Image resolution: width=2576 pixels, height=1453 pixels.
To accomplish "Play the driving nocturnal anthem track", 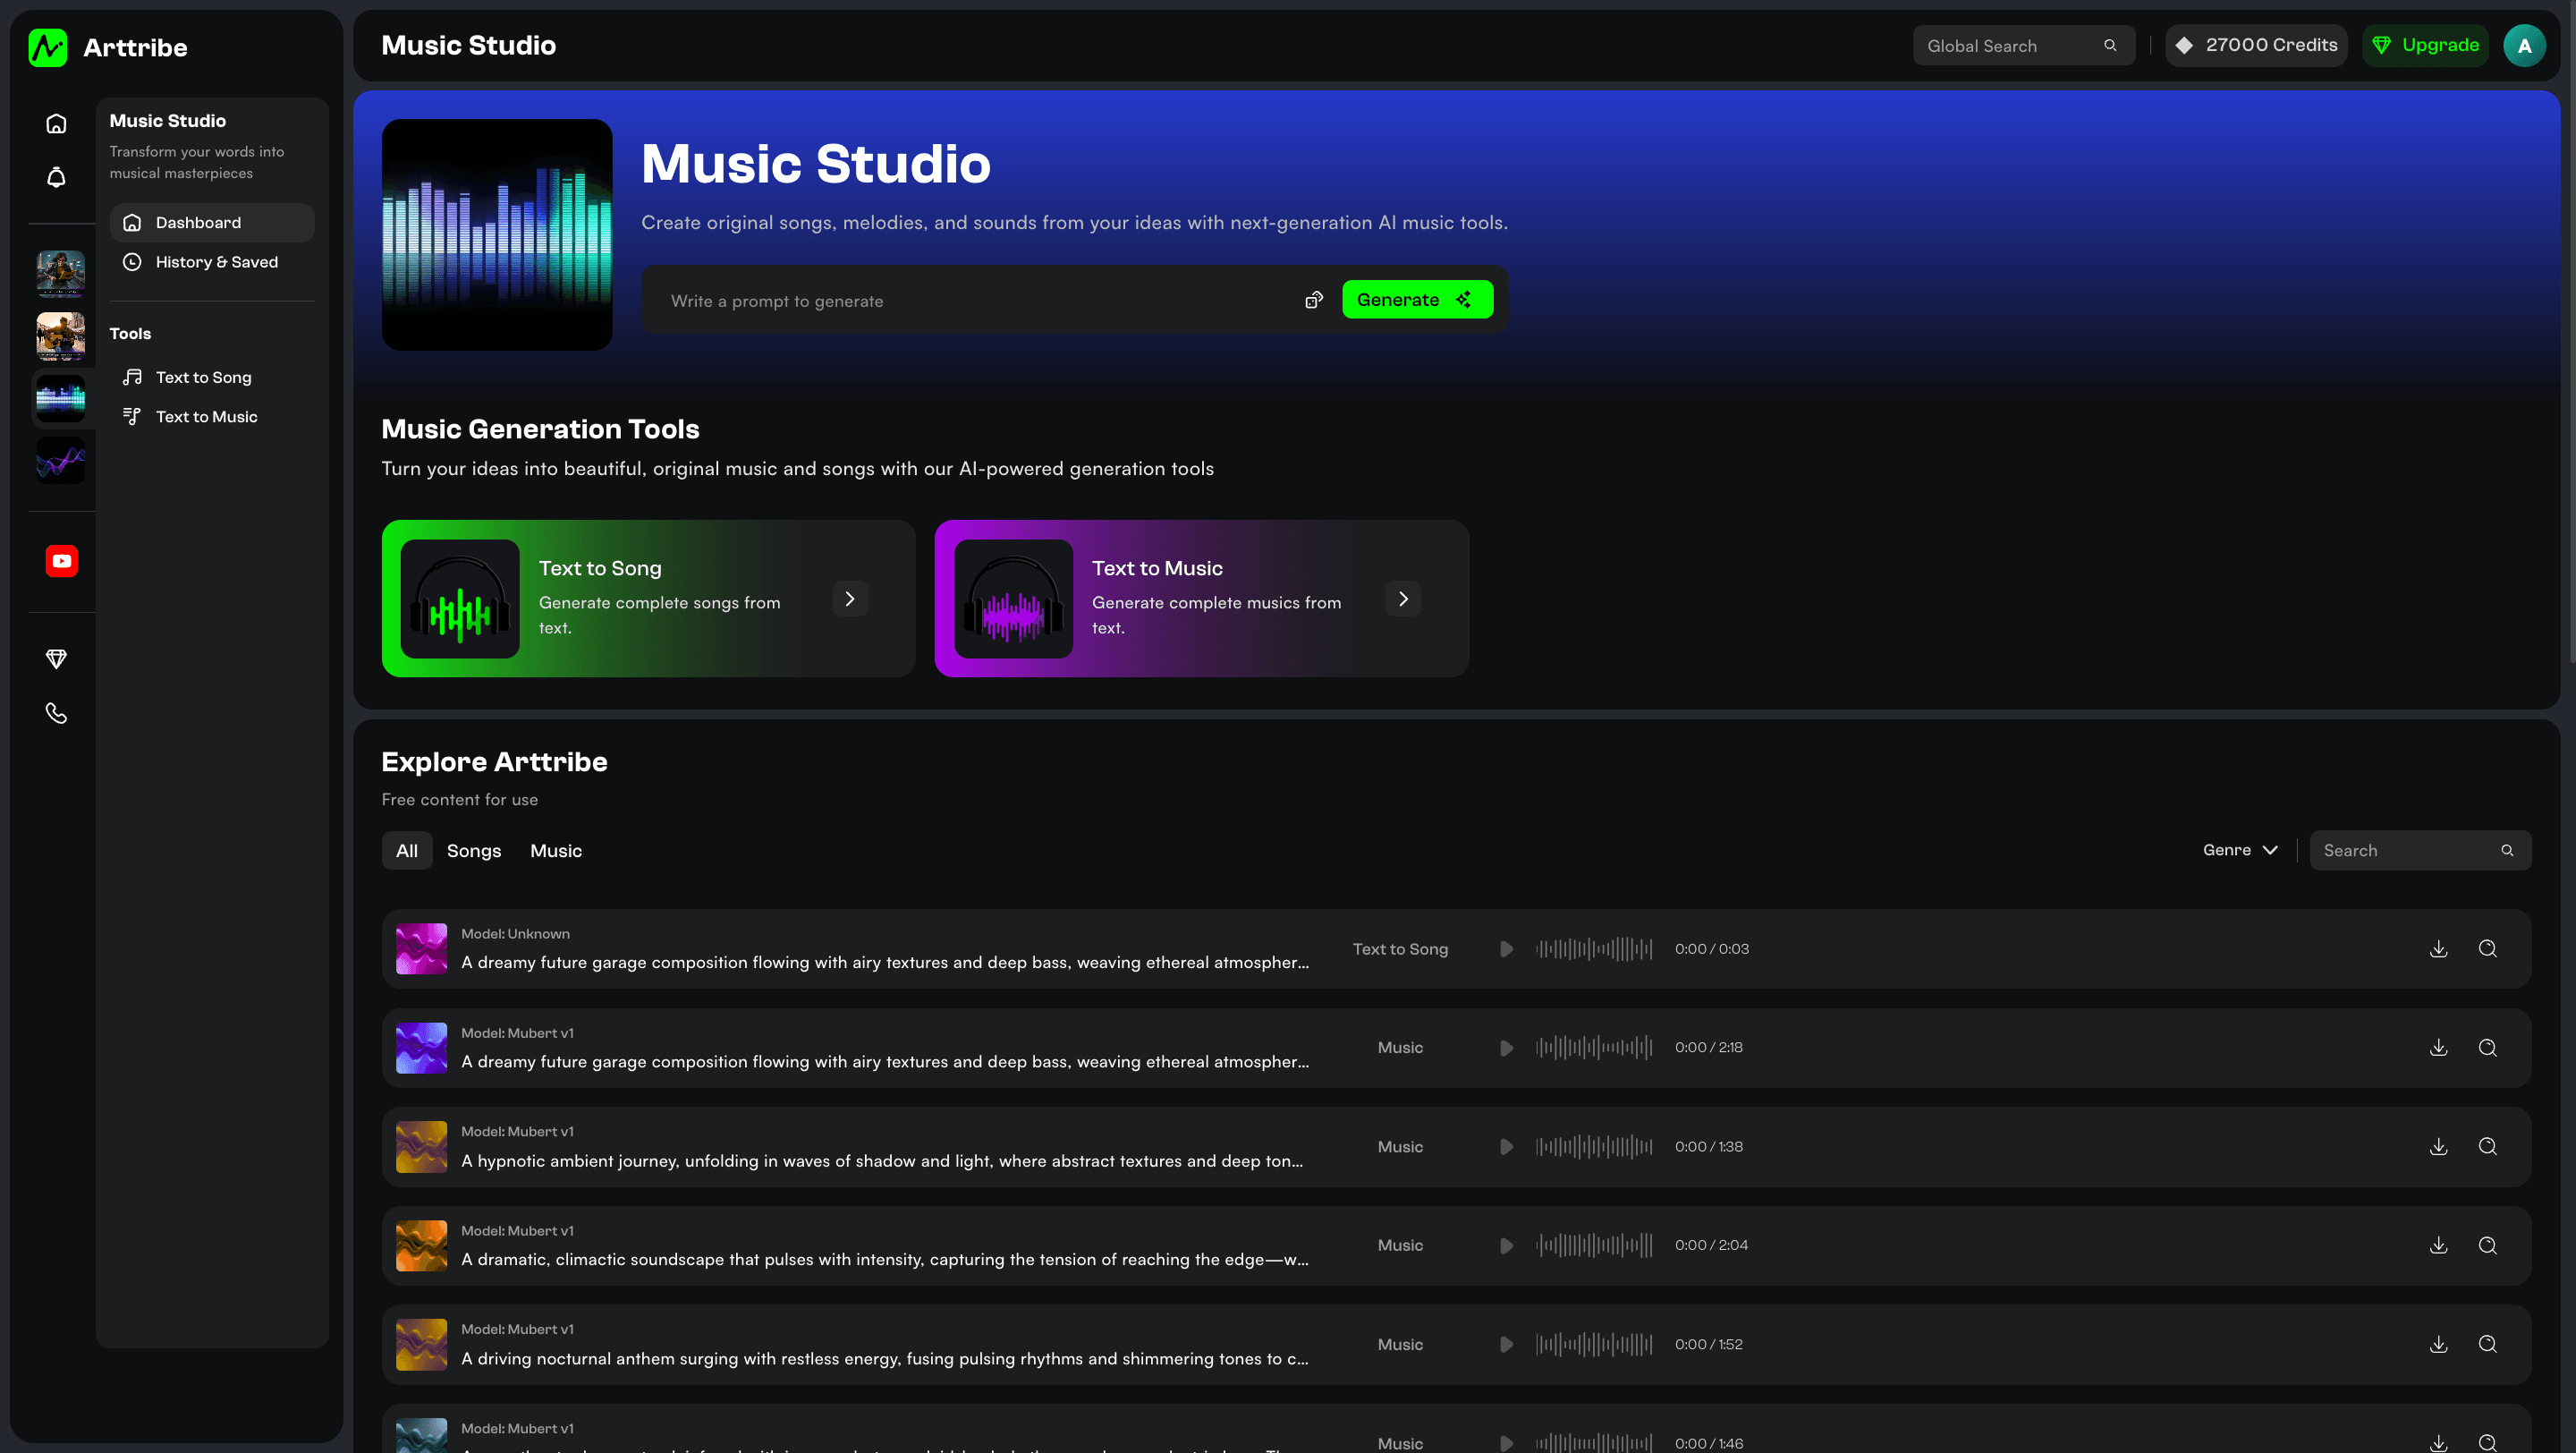I will click(1506, 1345).
